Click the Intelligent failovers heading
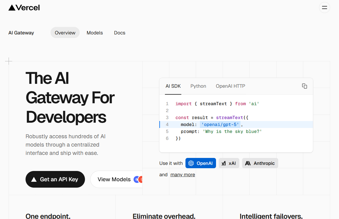The width and height of the screenshot is (339, 219). pos(271,216)
